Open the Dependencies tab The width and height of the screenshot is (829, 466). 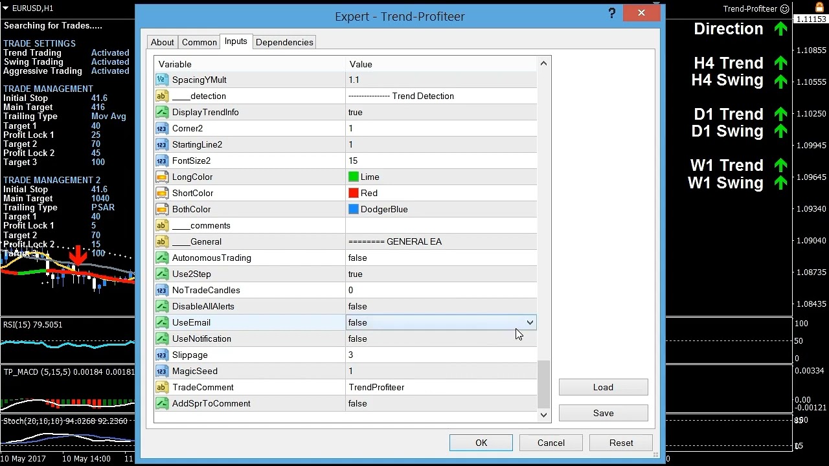(284, 42)
